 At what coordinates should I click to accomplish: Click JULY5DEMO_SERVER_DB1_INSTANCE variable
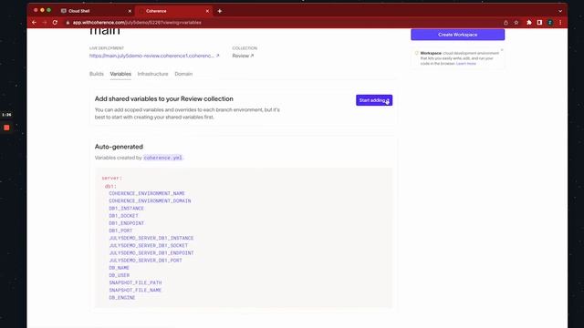(151, 238)
